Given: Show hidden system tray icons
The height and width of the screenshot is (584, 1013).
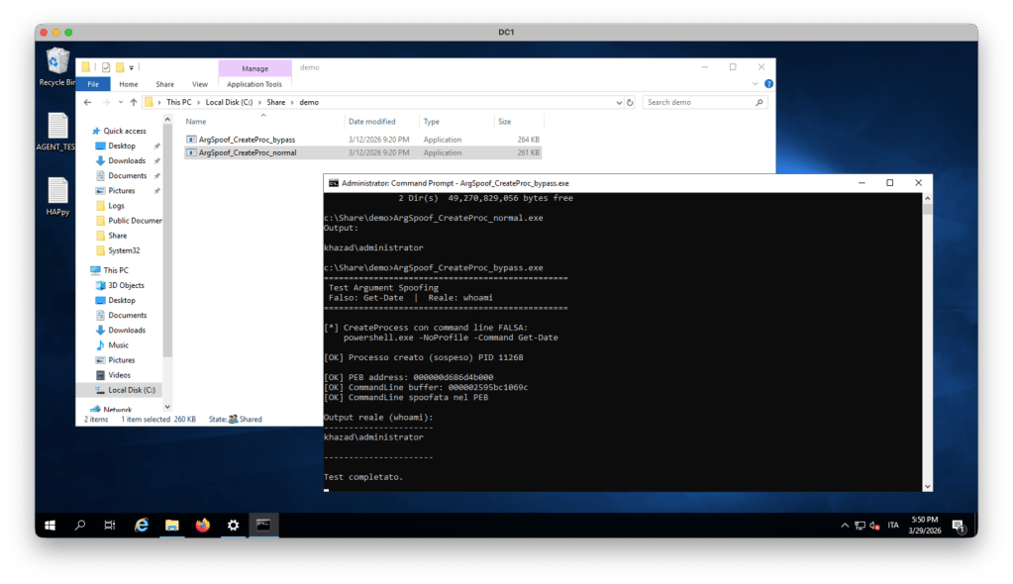Looking at the screenshot, I should 844,526.
